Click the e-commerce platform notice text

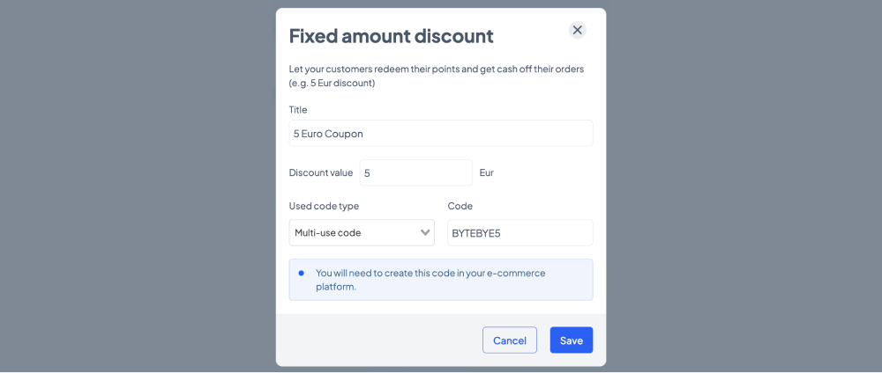click(430, 280)
